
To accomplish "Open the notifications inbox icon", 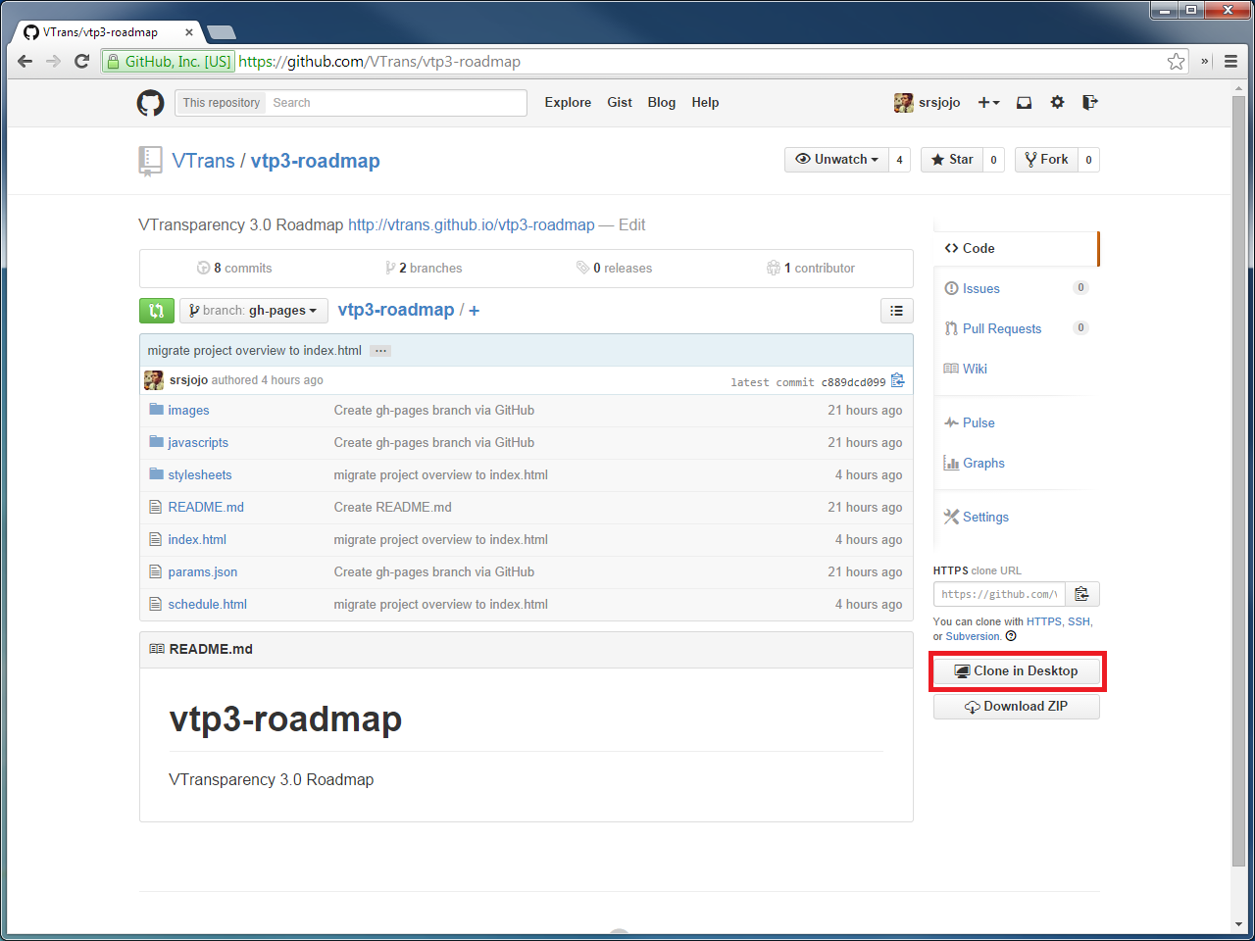I will pyautogui.click(x=1024, y=102).
